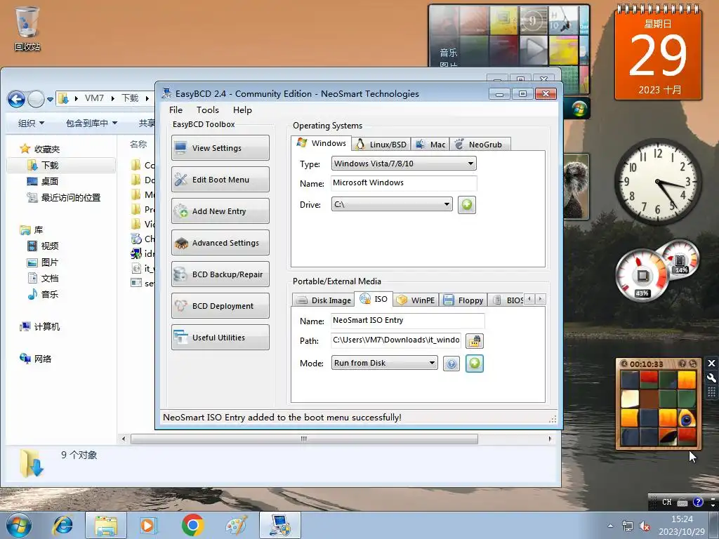The height and width of the screenshot is (539, 719).
Task: Click green add ISO entry button
Action: pos(475,364)
